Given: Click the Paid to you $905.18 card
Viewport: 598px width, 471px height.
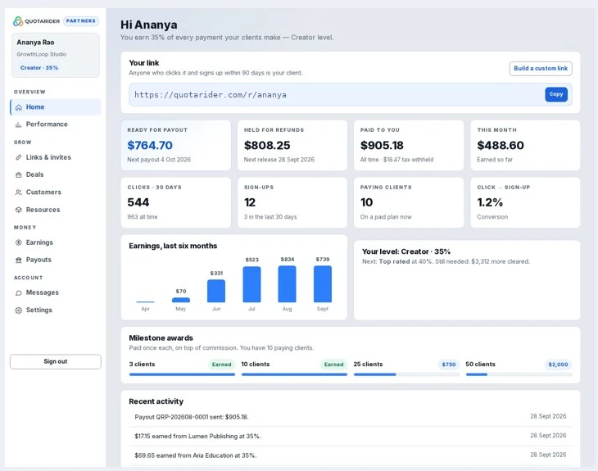Looking at the screenshot, I should (409, 145).
